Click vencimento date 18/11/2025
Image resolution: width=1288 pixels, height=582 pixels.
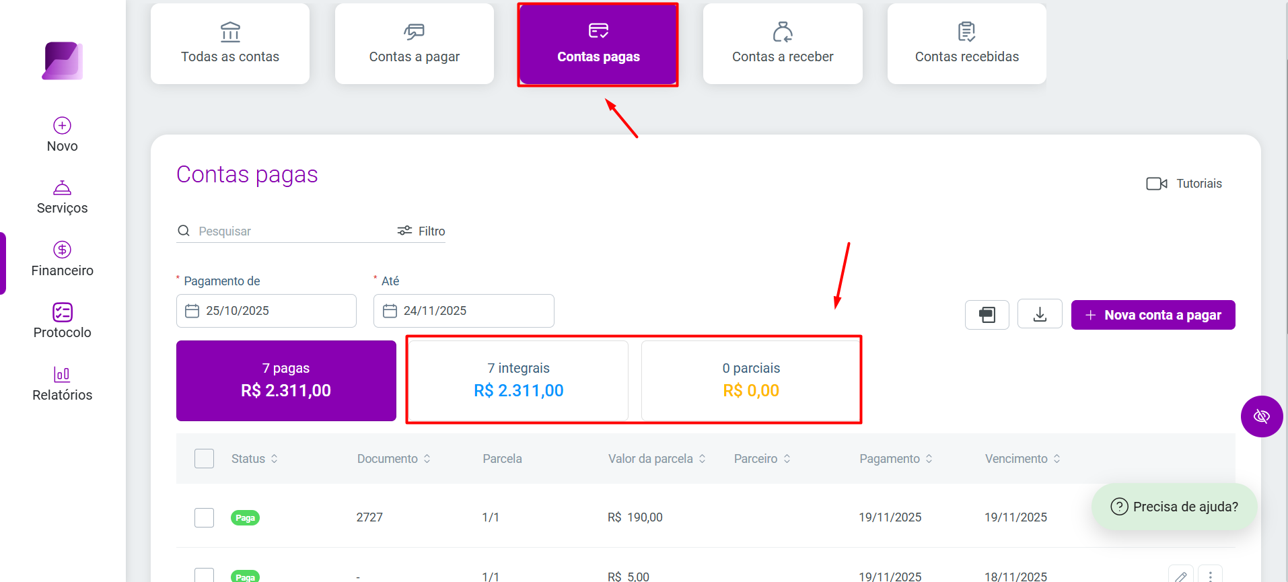pos(1015,577)
